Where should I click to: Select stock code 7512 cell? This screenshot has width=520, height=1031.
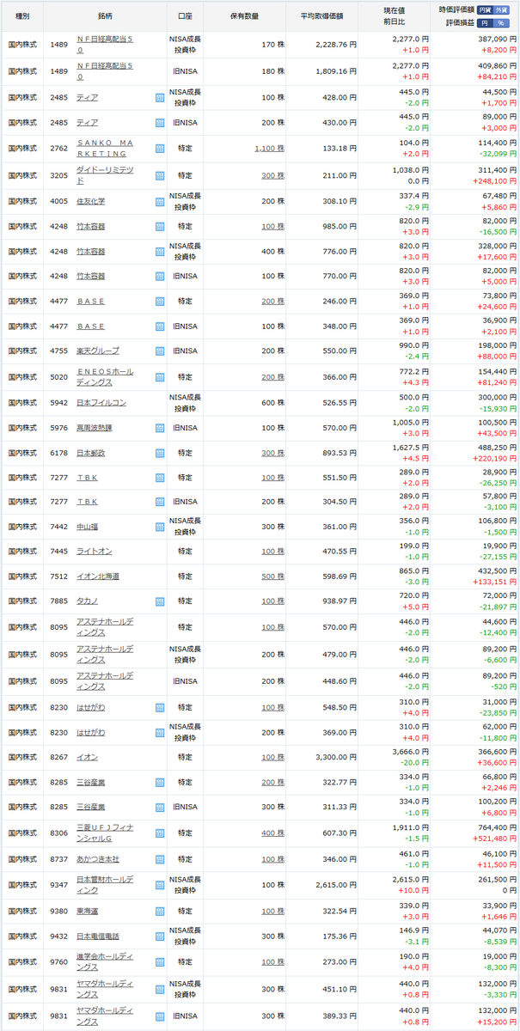[x=58, y=577]
